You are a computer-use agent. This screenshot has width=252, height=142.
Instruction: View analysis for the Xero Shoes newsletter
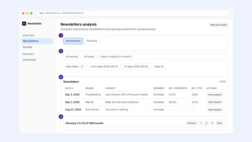(215, 110)
